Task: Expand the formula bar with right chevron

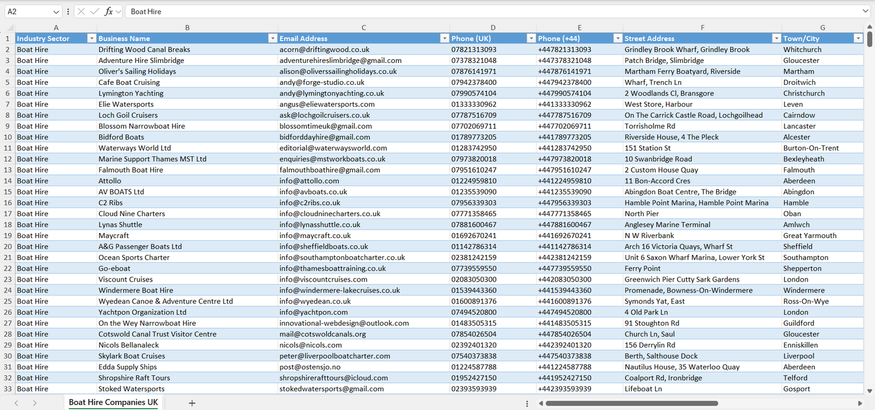Action: pyautogui.click(x=865, y=12)
